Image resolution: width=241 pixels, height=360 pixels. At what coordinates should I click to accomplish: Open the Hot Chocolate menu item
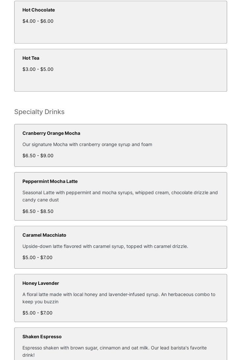pos(39,10)
